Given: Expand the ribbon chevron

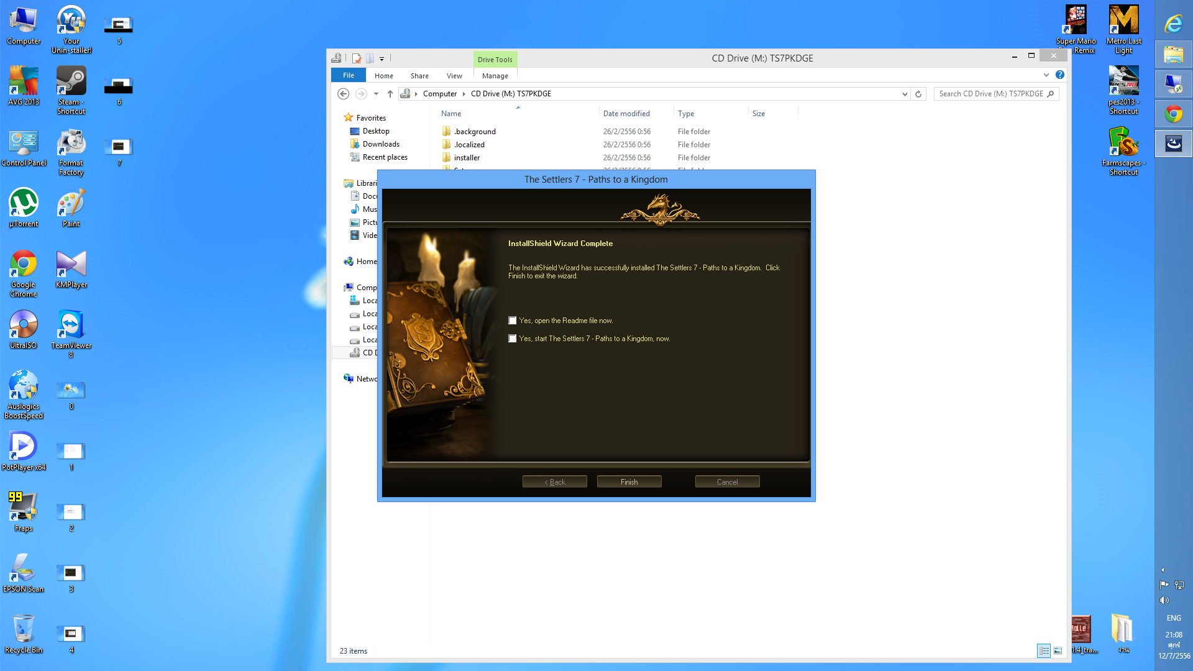Looking at the screenshot, I should point(1046,75).
